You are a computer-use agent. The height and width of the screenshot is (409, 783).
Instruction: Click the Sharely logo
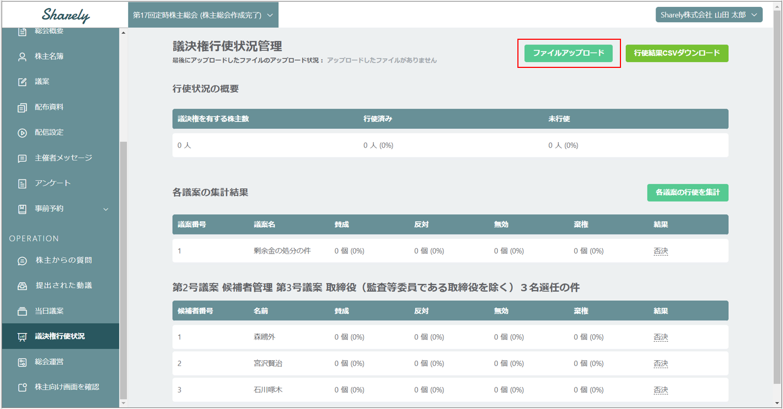click(x=65, y=15)
